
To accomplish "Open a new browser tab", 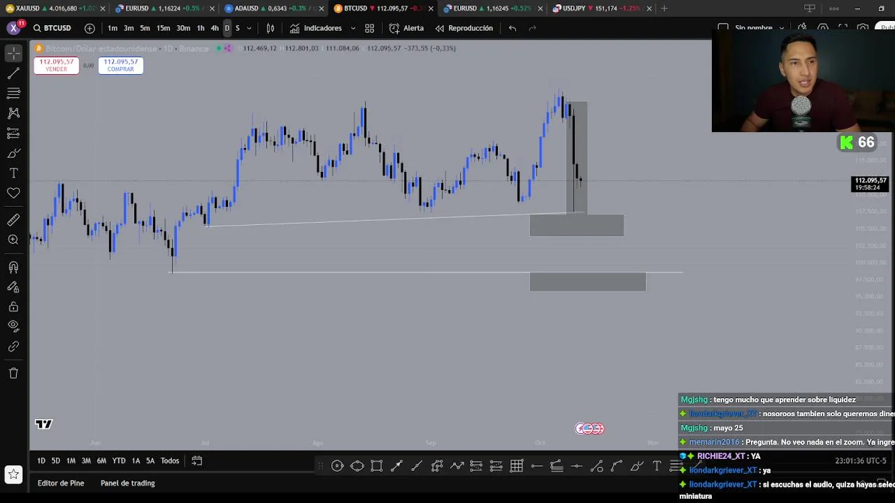I will point(664,8).
